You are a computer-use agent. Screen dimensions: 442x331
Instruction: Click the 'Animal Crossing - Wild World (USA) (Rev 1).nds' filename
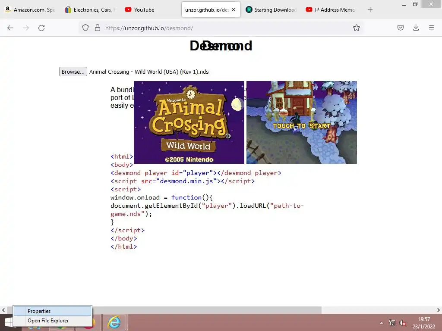(149, 72)
